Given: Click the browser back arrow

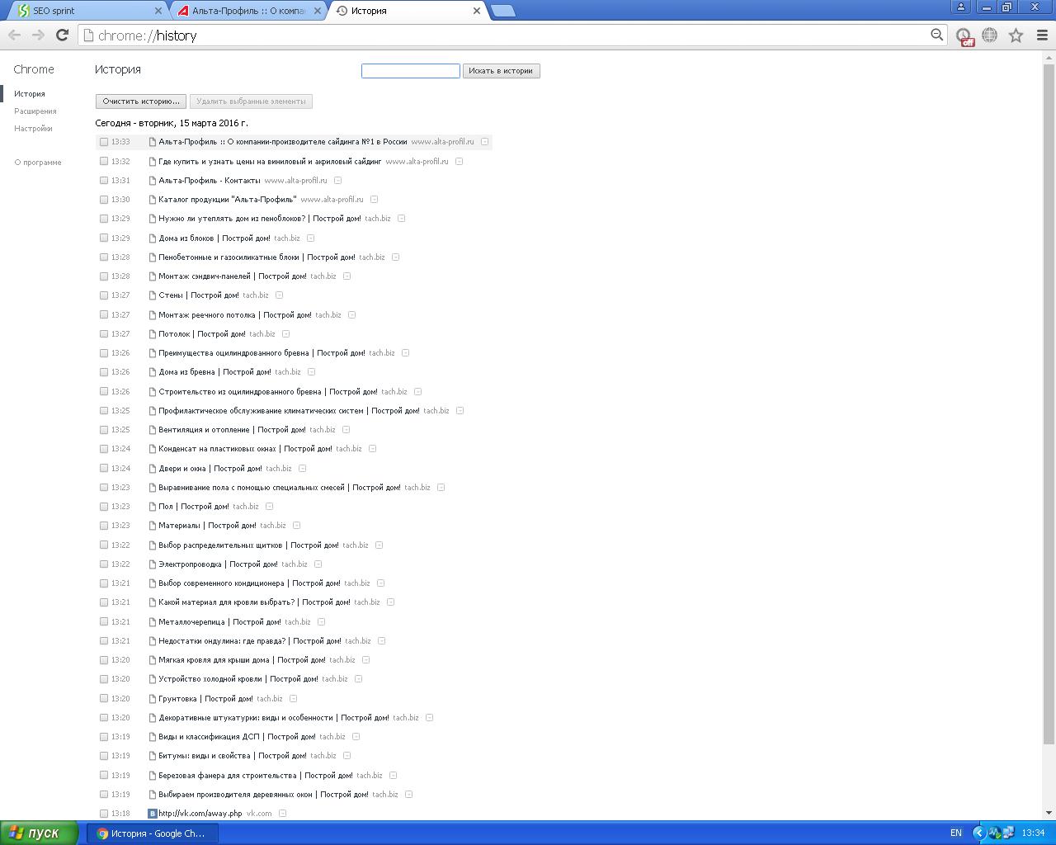Looking at the screenshot, I should pyautogui.click(x=14, y=35).
